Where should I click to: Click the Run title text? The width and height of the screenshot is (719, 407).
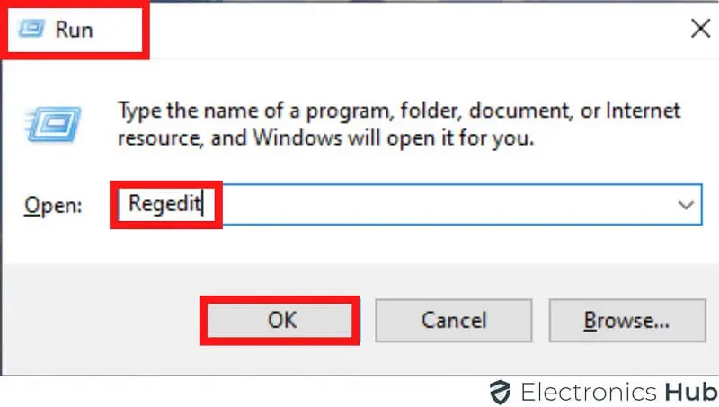tap(74, 30)
